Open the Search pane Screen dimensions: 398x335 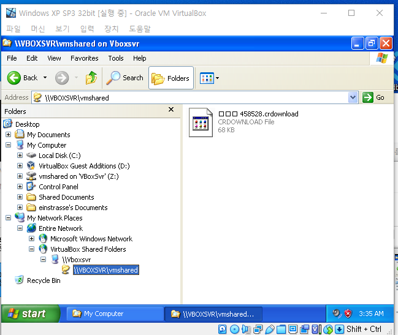tap(124, 78)
